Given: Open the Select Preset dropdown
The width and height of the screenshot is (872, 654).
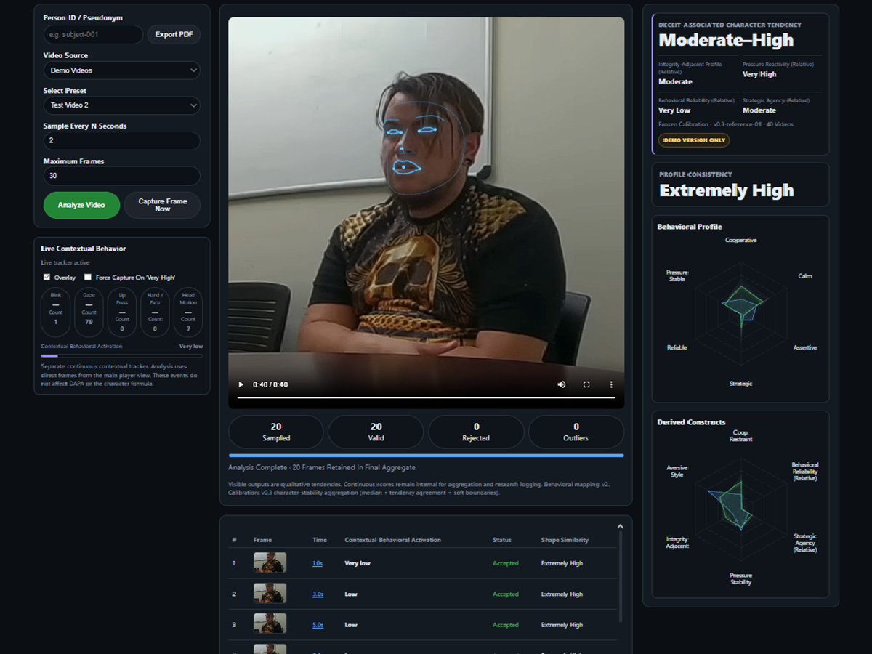Looking at the screenshot, I should (x=121, y=105).
